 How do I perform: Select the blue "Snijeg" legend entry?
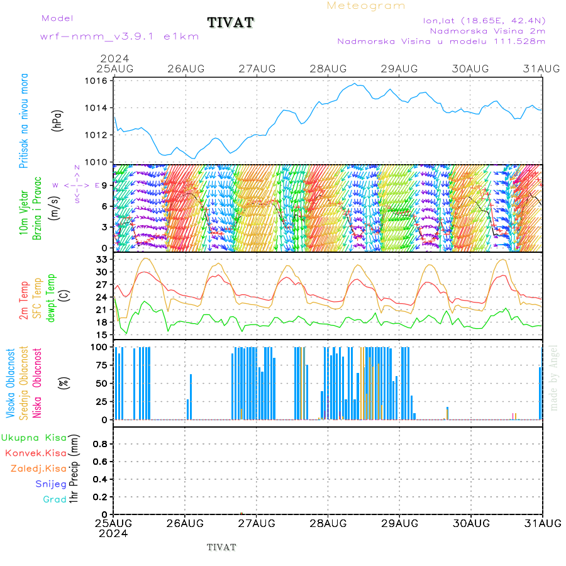click(x=51, y=484)
